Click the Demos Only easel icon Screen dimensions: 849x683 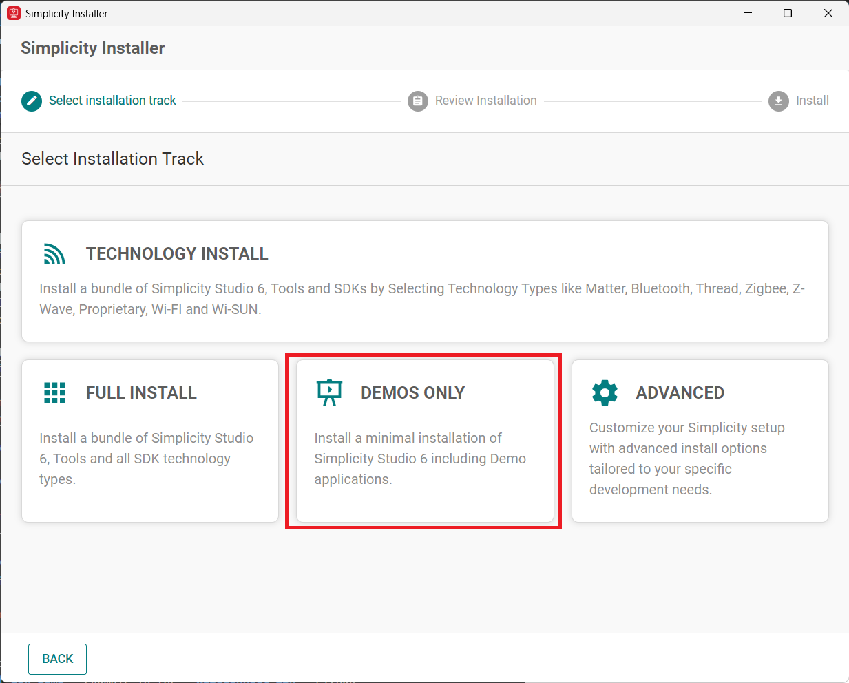click(x=329, y=392)
